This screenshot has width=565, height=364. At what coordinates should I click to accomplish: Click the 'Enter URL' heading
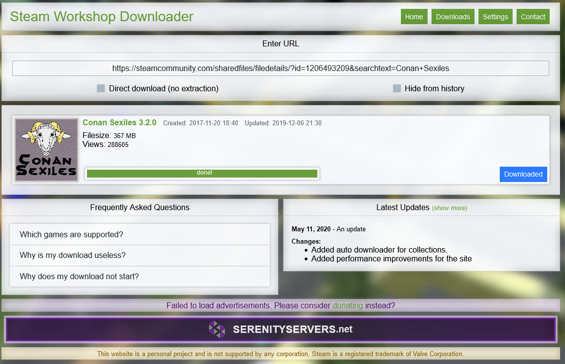280,43
